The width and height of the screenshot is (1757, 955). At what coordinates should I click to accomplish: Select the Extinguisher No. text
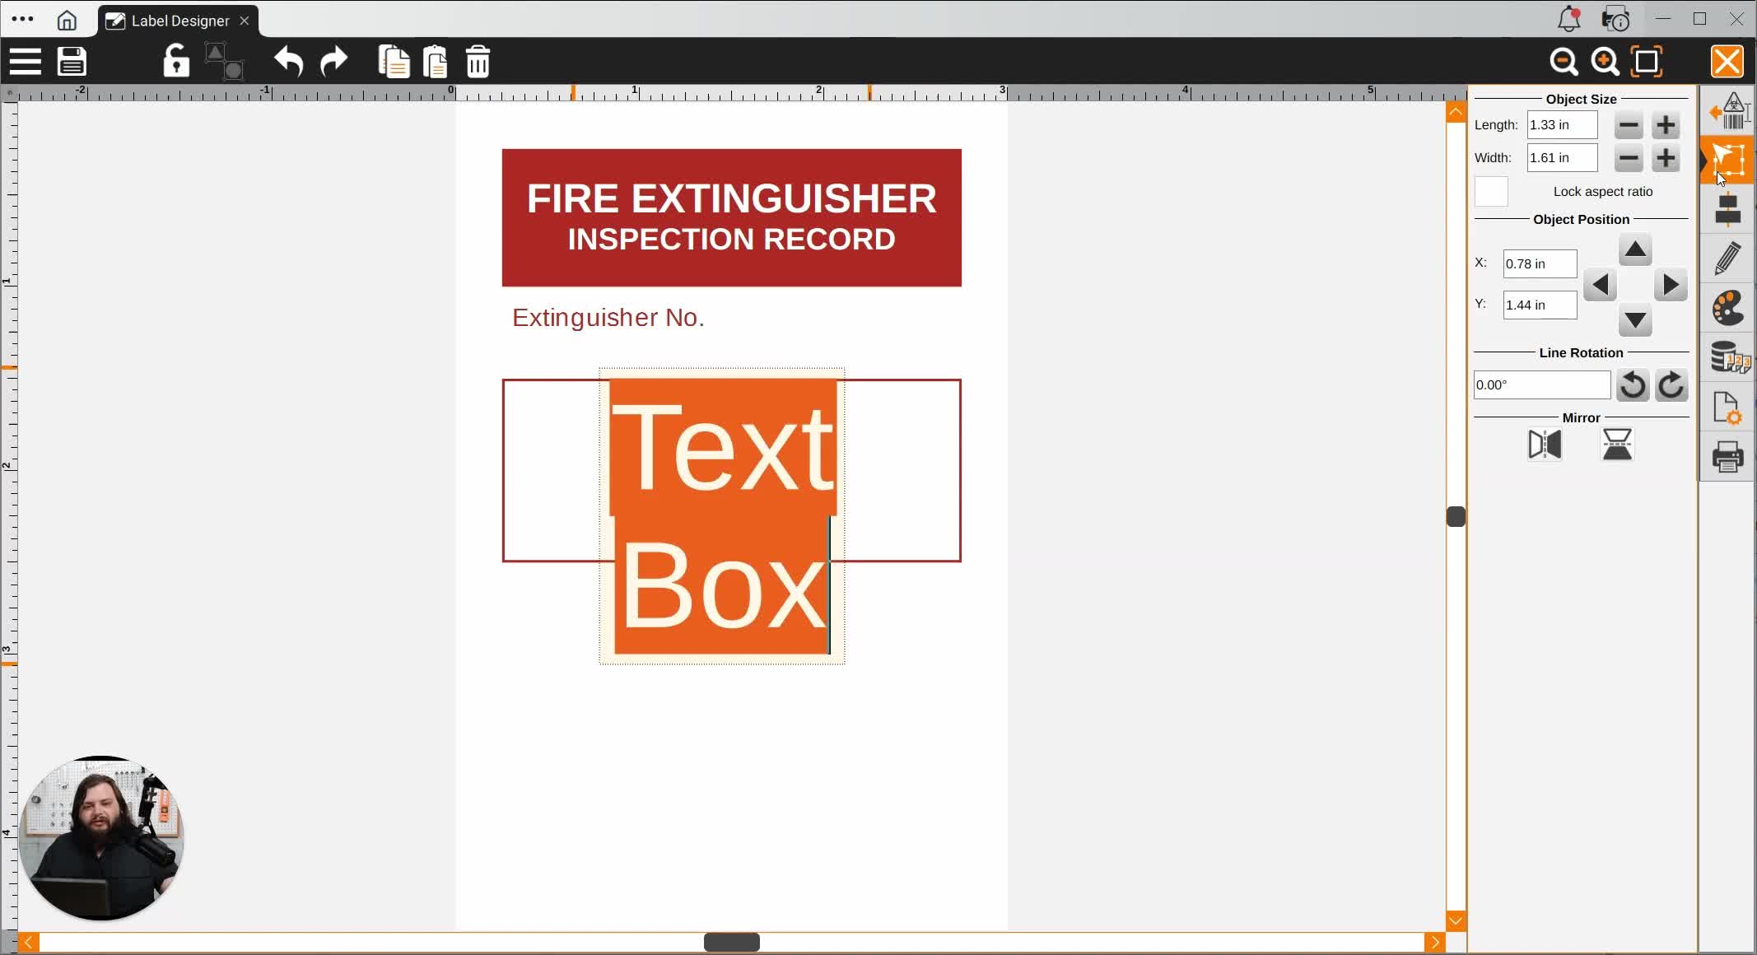point(608,318)
